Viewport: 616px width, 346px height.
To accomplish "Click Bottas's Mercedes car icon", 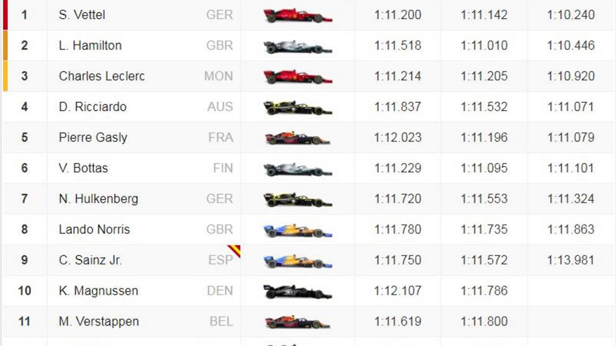I will point(298,169).
